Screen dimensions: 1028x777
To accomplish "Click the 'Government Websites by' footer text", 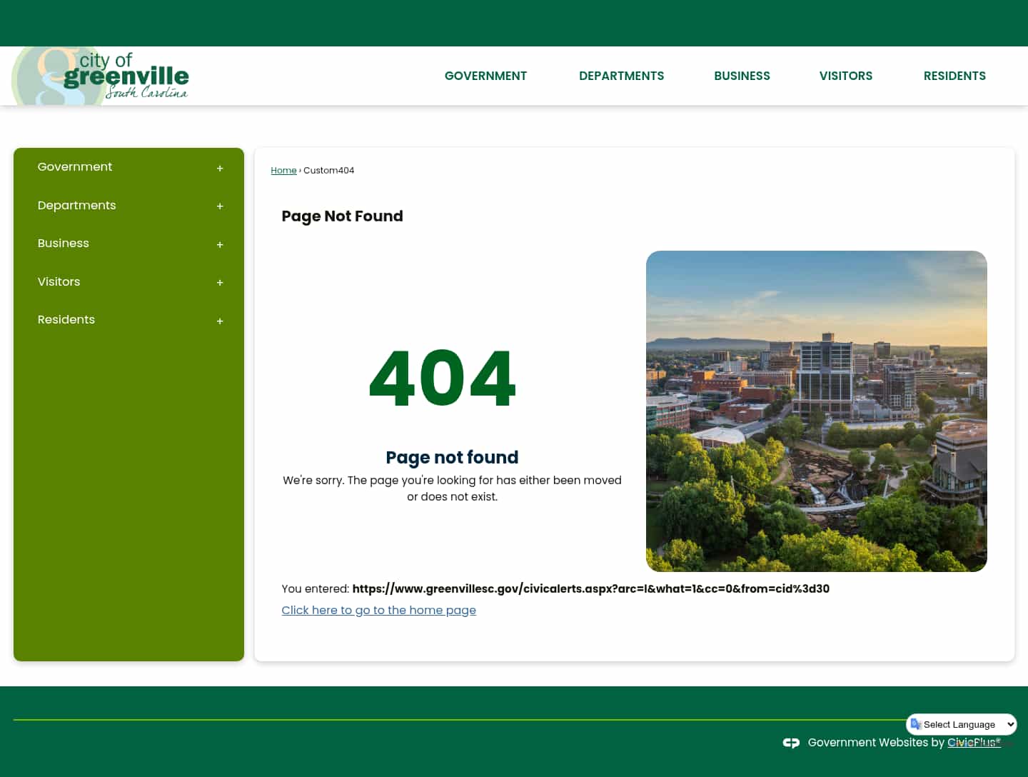I will tap(876, 743).
